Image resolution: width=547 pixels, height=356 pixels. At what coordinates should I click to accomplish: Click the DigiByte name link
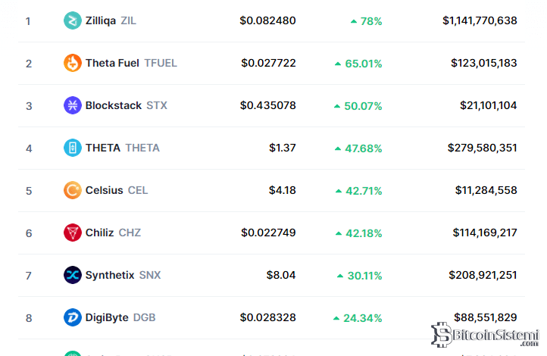click(107, 318)
